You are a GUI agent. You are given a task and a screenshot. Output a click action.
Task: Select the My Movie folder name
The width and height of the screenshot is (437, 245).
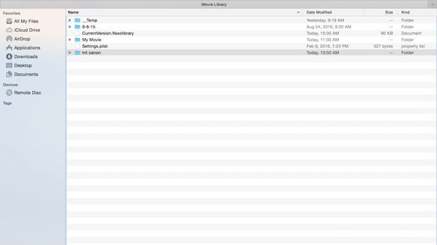pyautogui.click(x=91, y=39)
